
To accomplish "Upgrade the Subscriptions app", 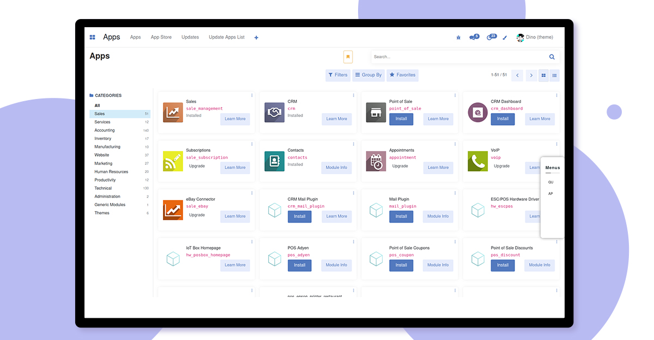I will coord(197,166).
